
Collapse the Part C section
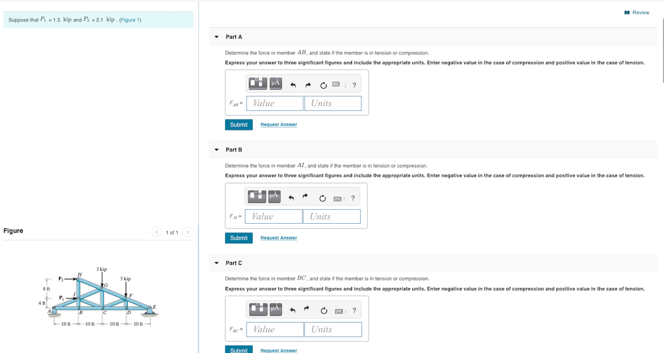coord(217,263)
